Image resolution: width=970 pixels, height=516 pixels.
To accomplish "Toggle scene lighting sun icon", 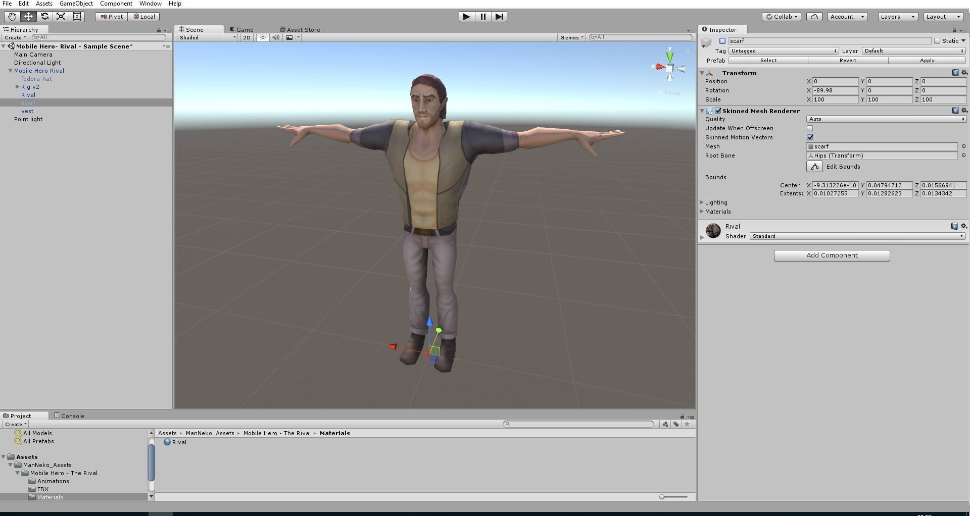I will point(263,37).
